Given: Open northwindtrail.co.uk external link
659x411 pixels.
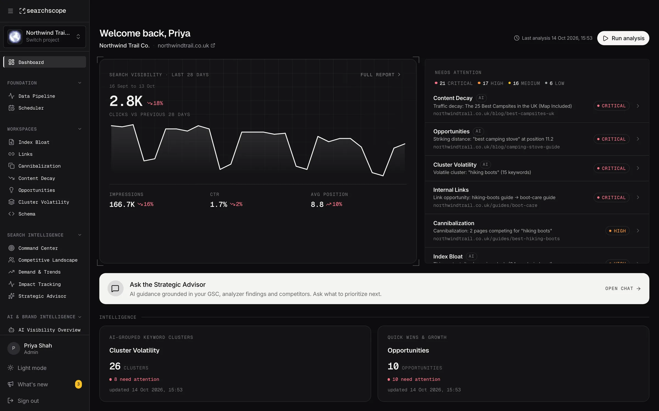Looking at the screenshot, I should click(186, 45).
